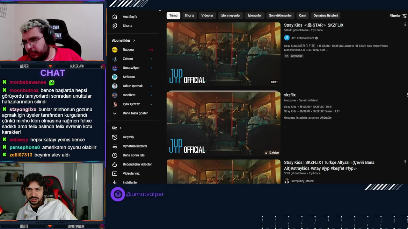
Task: Click chat username aslizeyy
Action: coord(19,140)
